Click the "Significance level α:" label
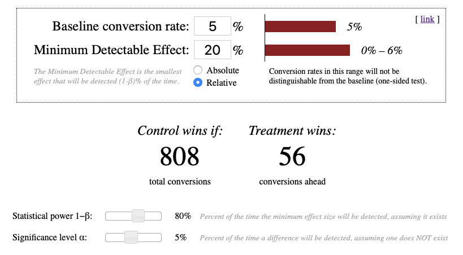The height and width of the screenshot is (255, 463). tap(50, 238)
